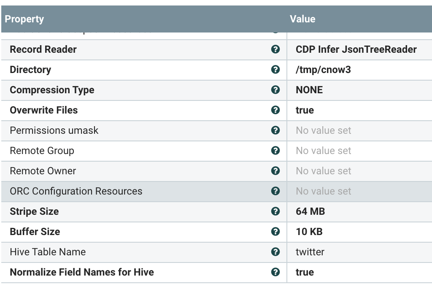Click help icon for Directory property

pyautogui.click(x=275, y=70)
